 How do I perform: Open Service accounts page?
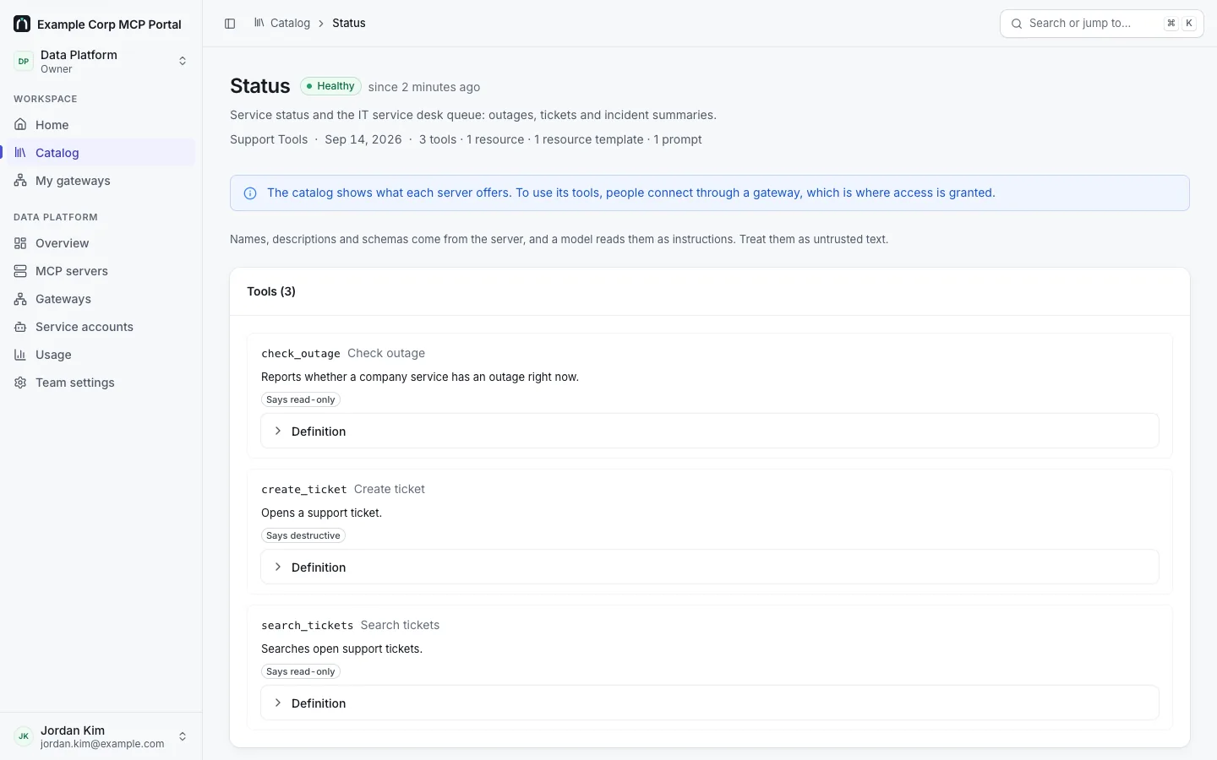101,327
